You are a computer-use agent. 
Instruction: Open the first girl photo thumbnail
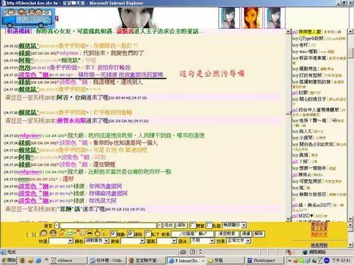point(229,18)
